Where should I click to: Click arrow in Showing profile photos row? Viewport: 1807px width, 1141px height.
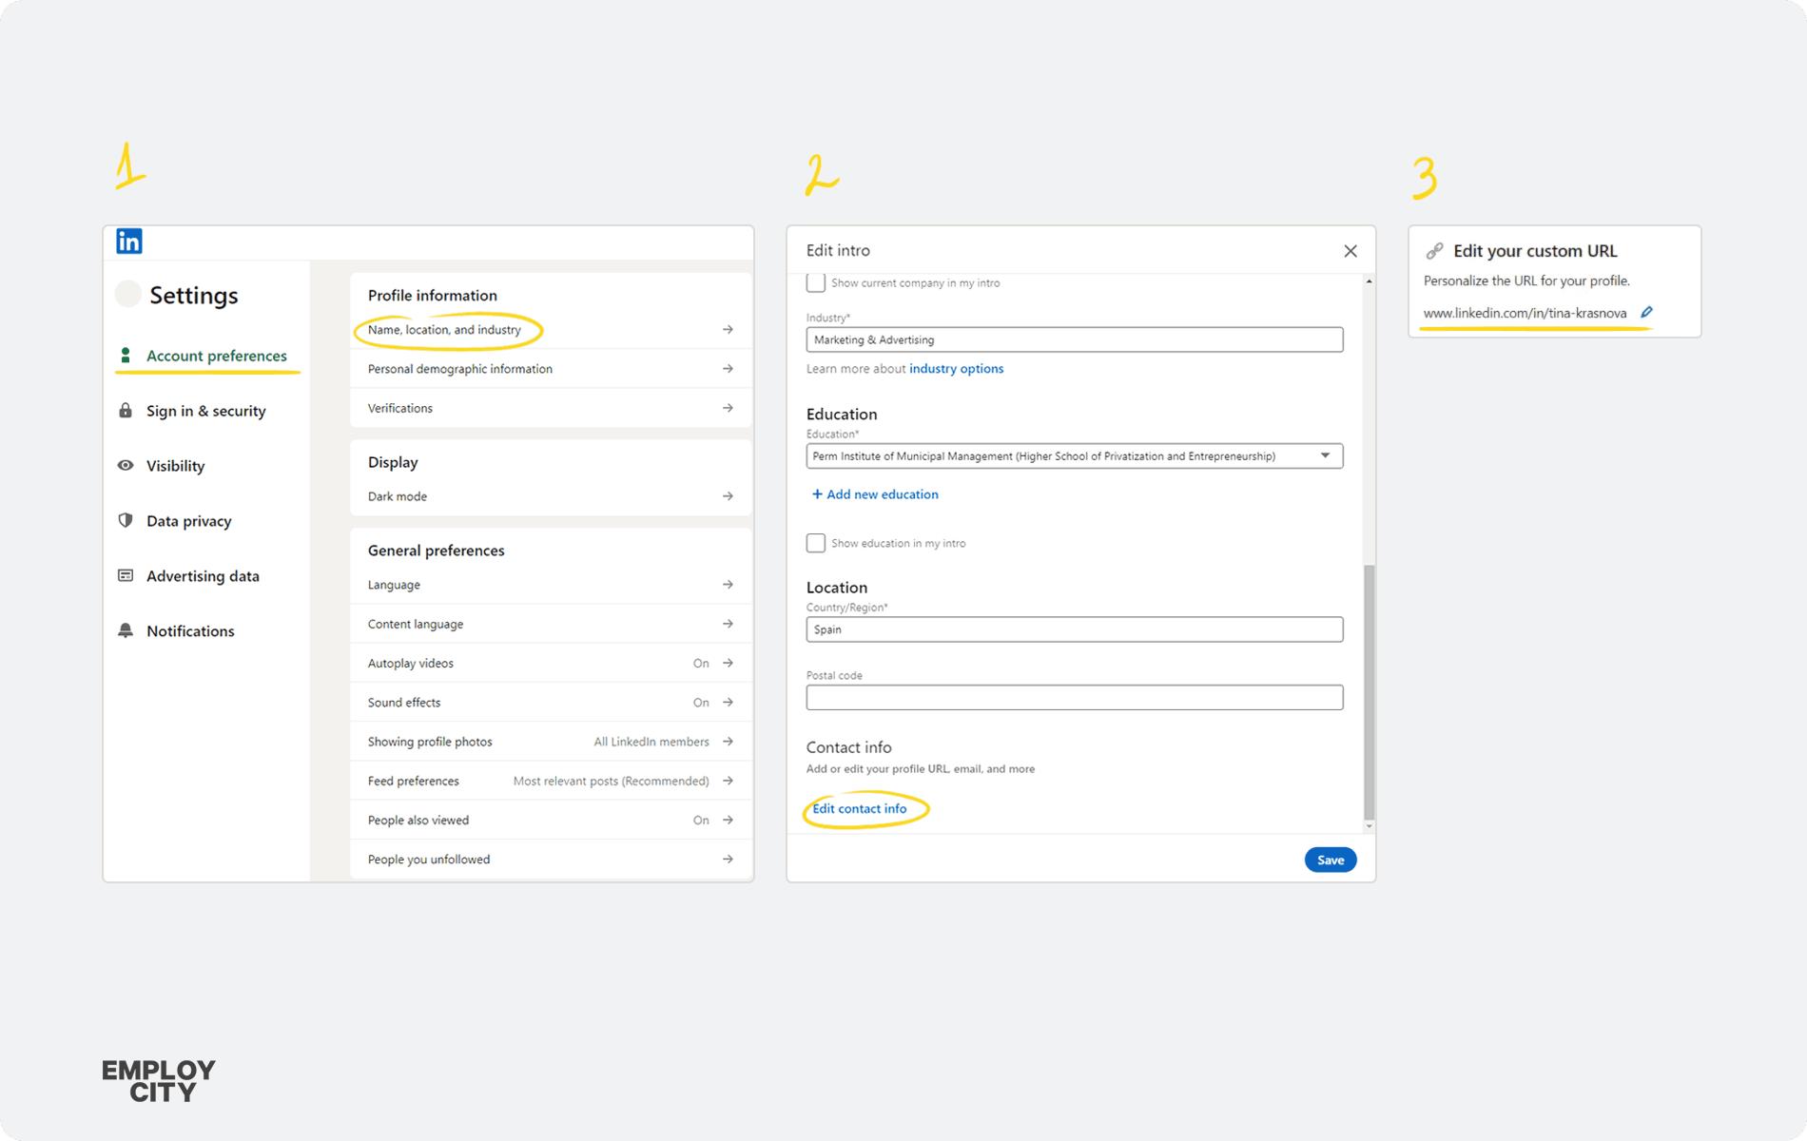728,742
